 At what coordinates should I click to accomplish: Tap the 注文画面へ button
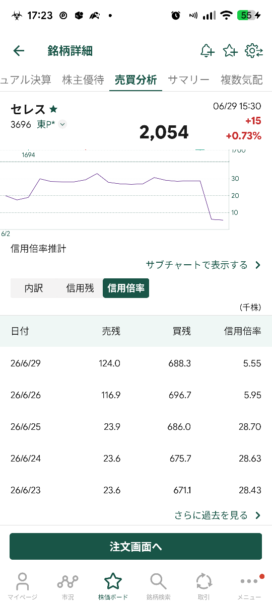click(x=136, y=547)
